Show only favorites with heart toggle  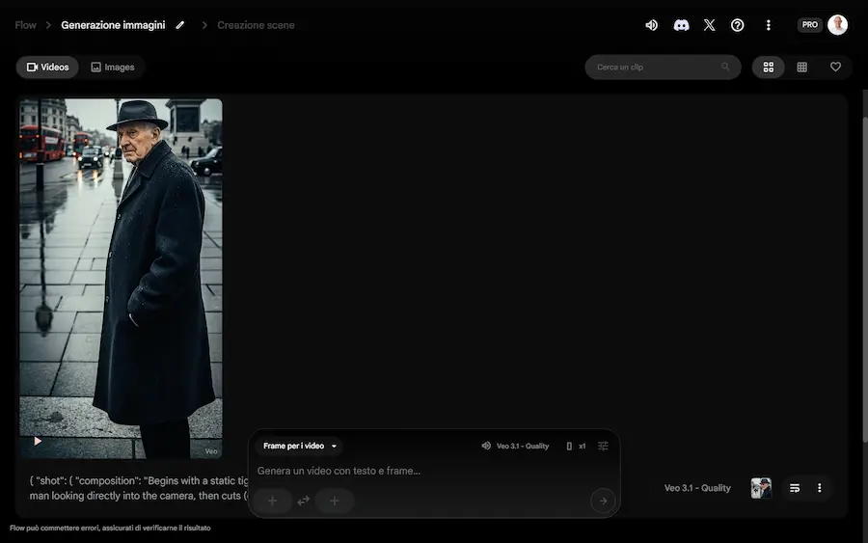(x=835, y=68)
